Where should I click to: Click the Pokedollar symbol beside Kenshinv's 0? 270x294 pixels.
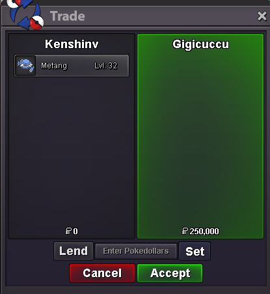(68, 231)
